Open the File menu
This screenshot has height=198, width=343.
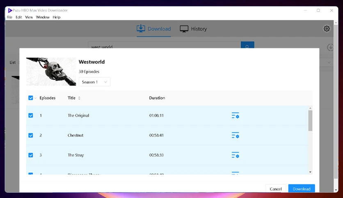[9, 17]
